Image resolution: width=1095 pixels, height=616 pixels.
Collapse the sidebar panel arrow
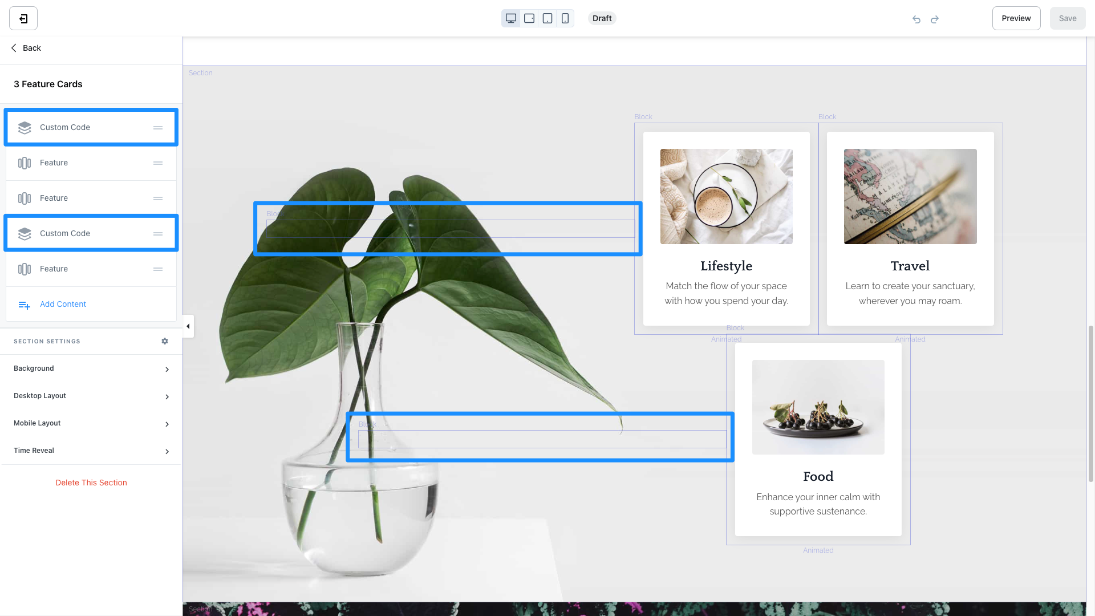188,326
